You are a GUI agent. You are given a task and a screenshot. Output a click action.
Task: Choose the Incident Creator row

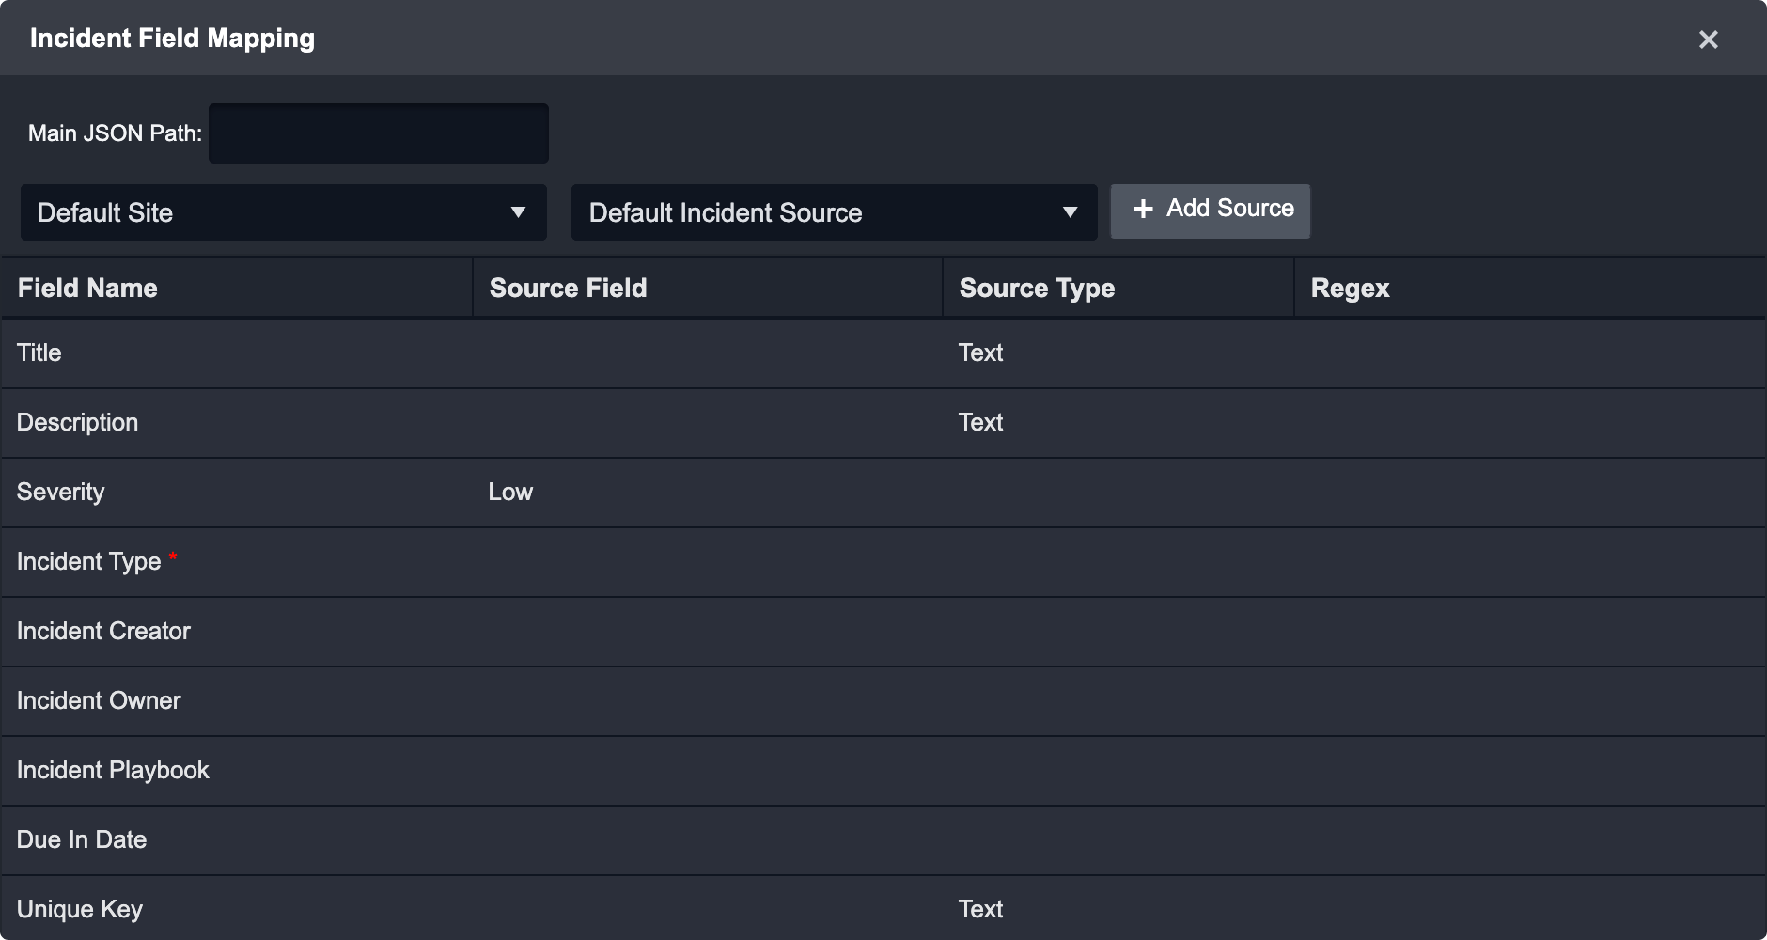(103, 631)
